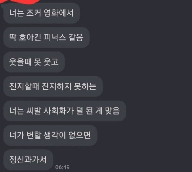Click the word '없으면' in sixth bubble
192x172 pixels.
[x=80, y=135]
